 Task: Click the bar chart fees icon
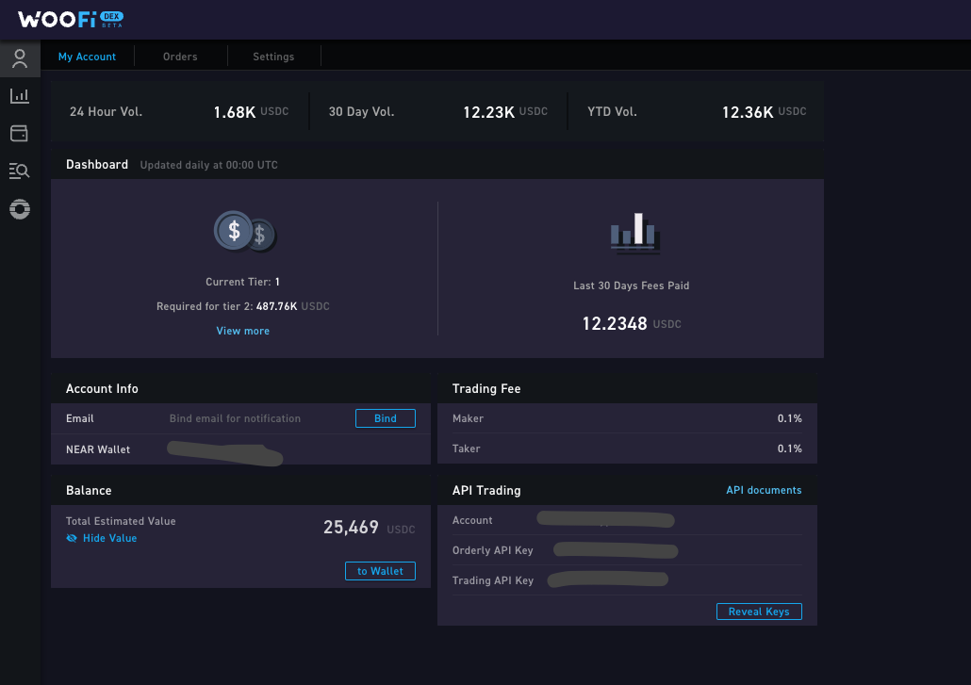point(634,234)
